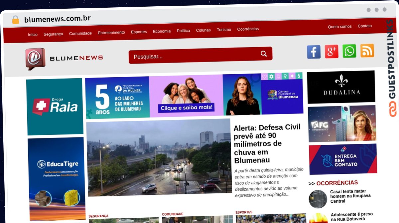Open the Facebook social icon
This screenshot has height=223, width=399.
[314, 52]
